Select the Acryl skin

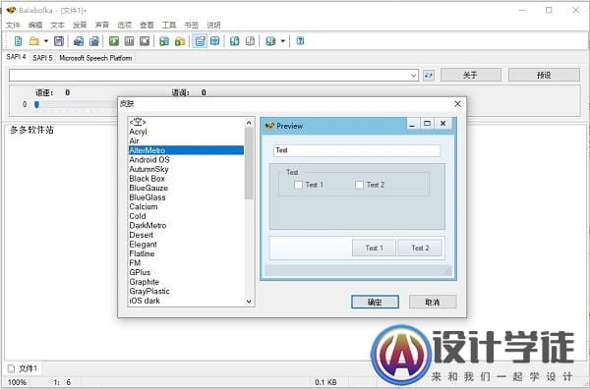pyautogui.click(x=186, y=132)
